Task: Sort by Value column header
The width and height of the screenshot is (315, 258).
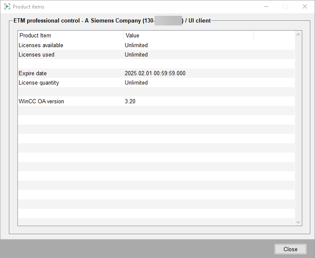Action: tap(188, 35)
